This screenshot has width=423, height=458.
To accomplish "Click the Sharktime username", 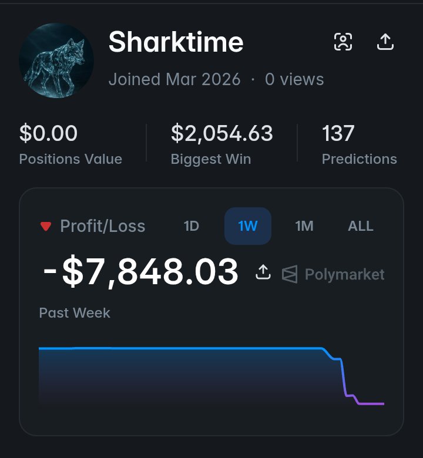I will pos(176,42).
